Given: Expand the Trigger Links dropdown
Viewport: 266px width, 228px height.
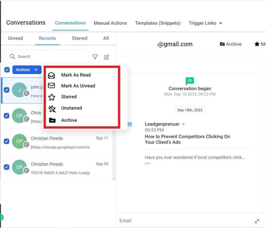Looking at the screenshot, I should 205,23.
